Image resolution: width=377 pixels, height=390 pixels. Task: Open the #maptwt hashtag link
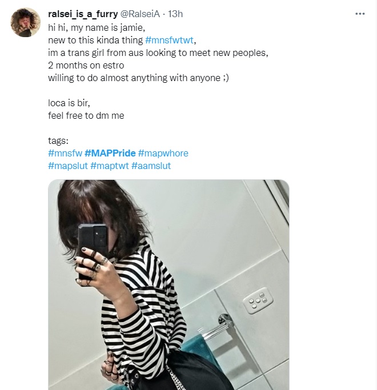(x=110, y=166)
